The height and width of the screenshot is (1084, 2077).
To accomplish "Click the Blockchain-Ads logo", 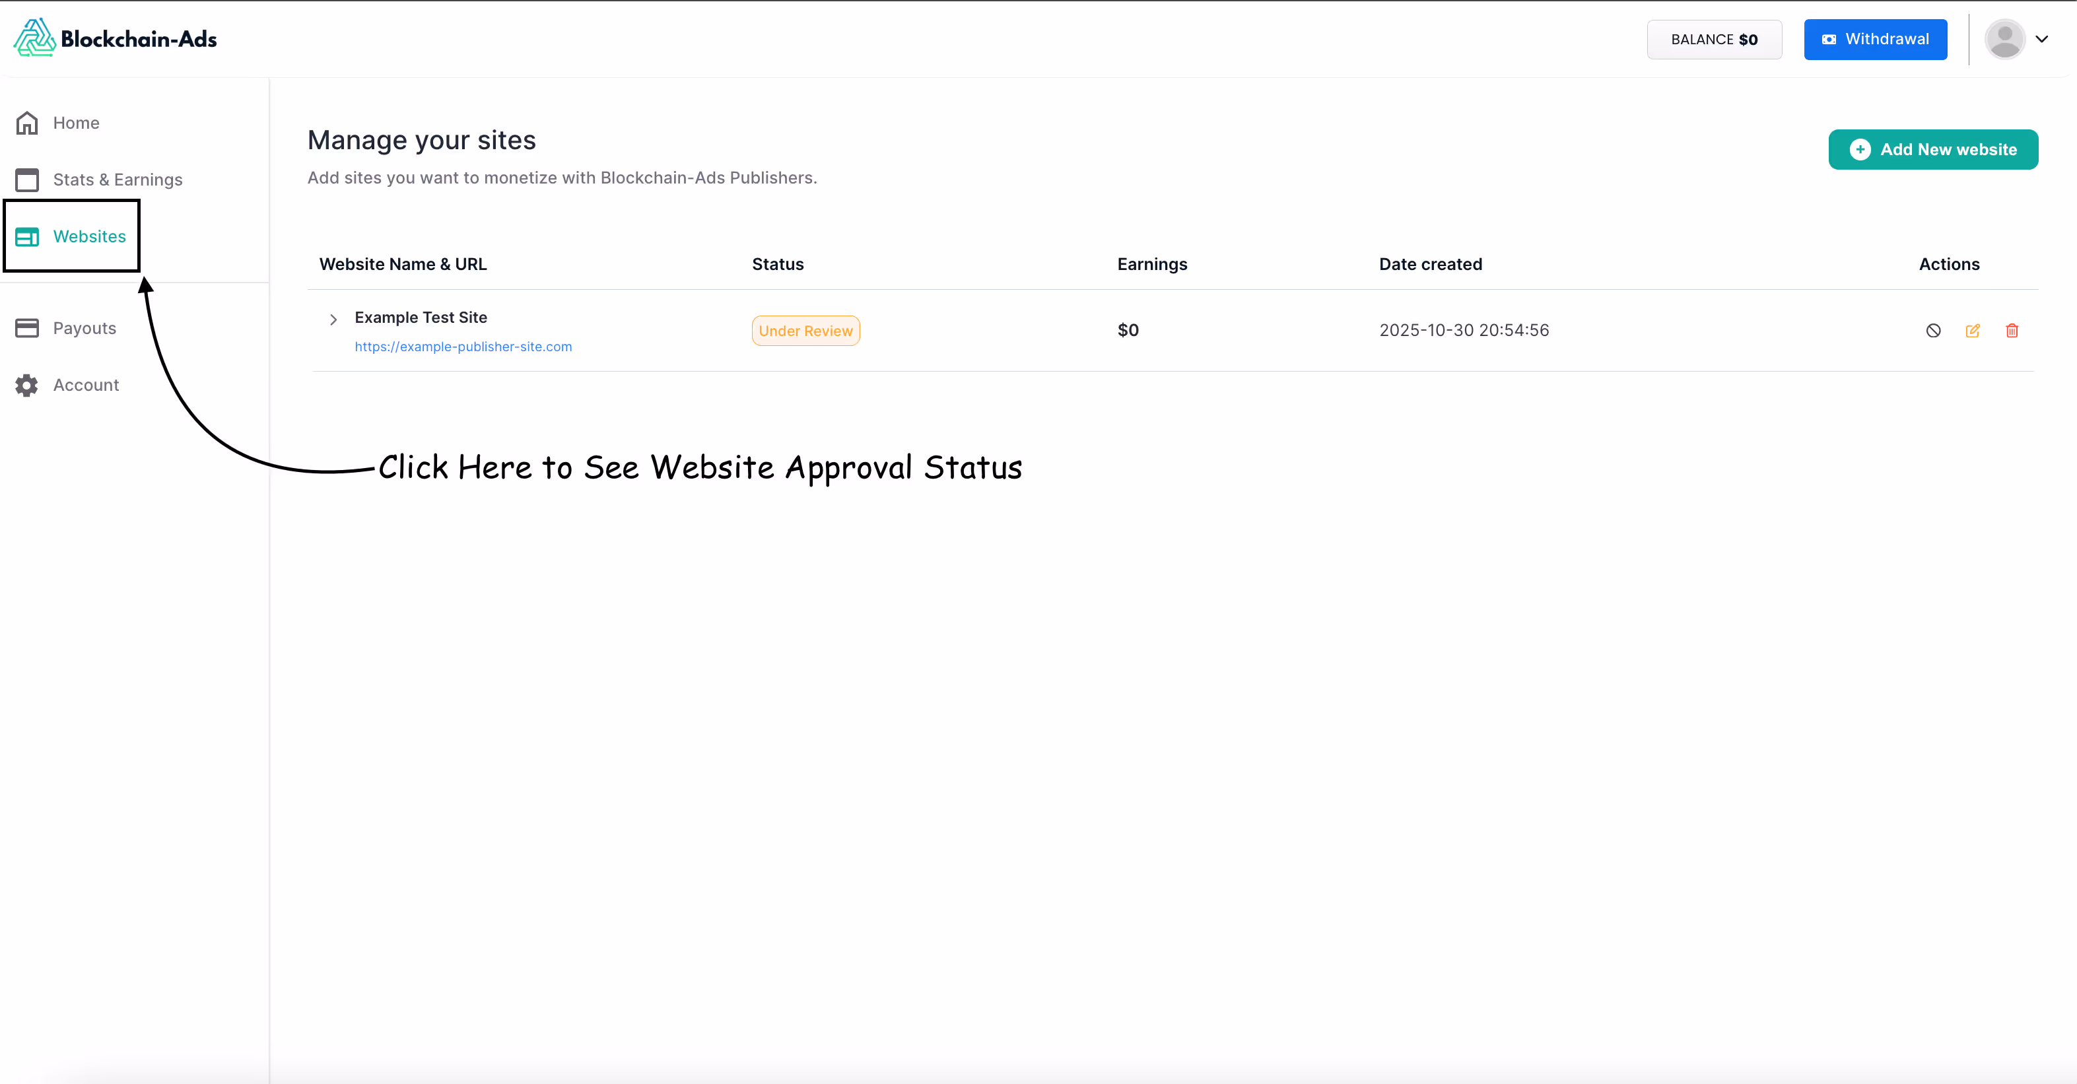I will click(x=114, y=38).
